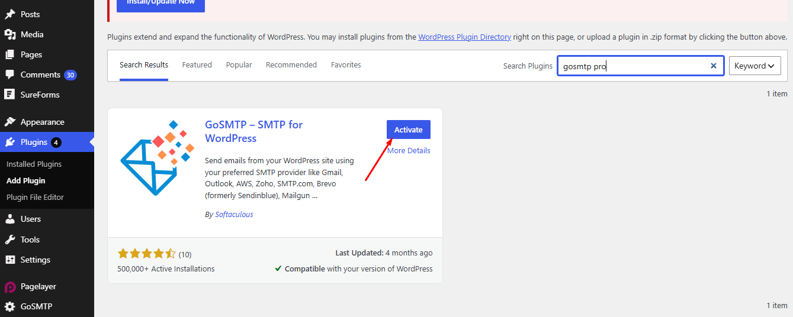The width and height of the screenshot is (793, 317).
Task: Open Plugin File Editor submenu item
Action: coord(35,198)
